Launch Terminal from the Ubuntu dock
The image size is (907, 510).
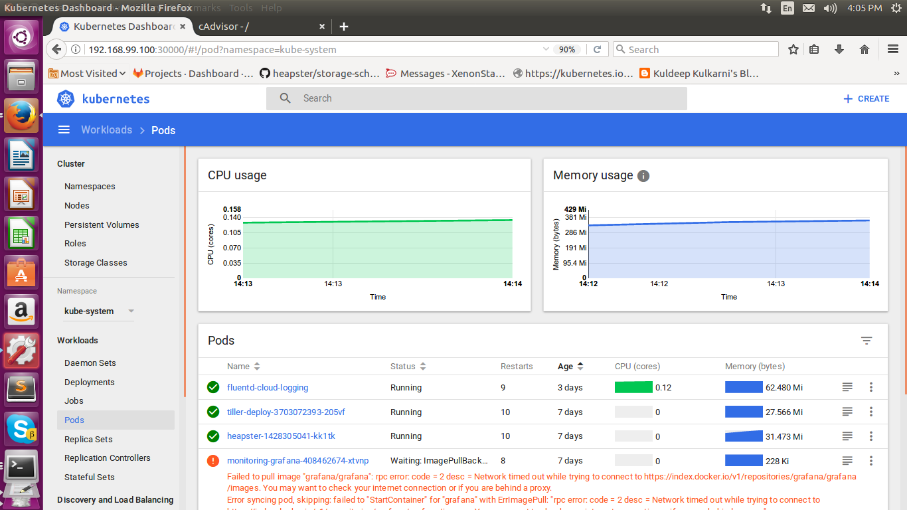(22, 468)
